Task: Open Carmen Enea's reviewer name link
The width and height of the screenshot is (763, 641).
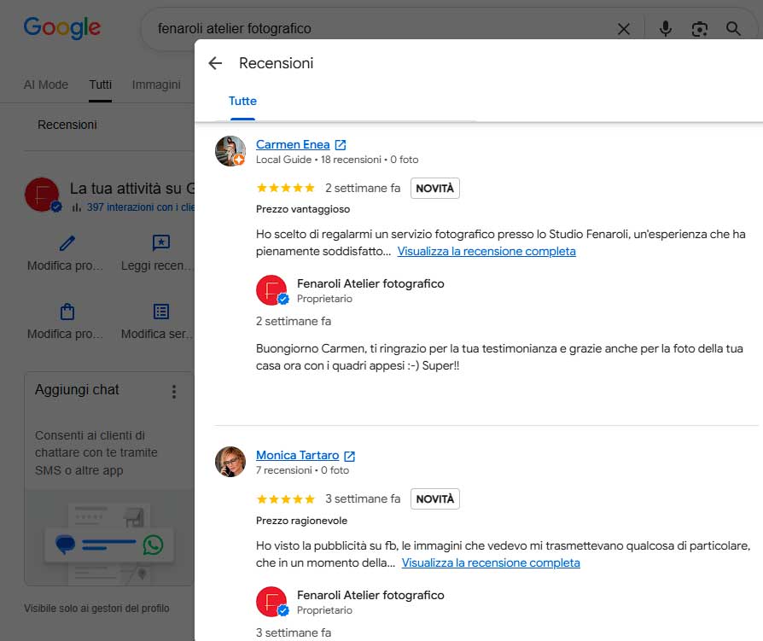Action: [293, 144]
